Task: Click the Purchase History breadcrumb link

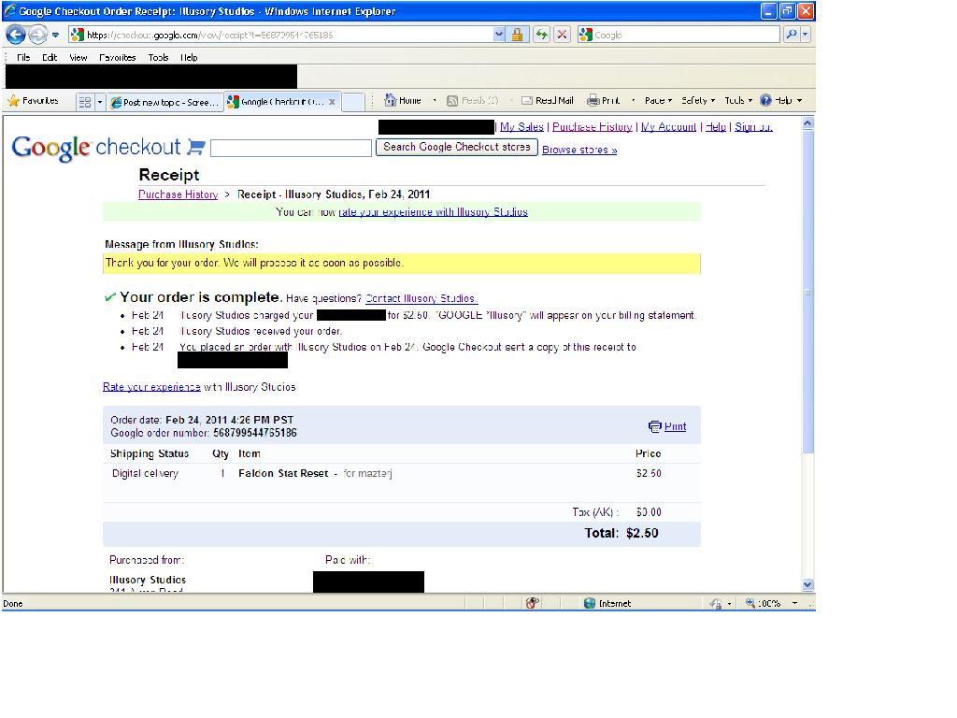Action: [178, 194]
